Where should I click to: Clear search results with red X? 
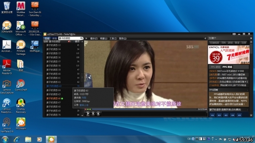69,41
